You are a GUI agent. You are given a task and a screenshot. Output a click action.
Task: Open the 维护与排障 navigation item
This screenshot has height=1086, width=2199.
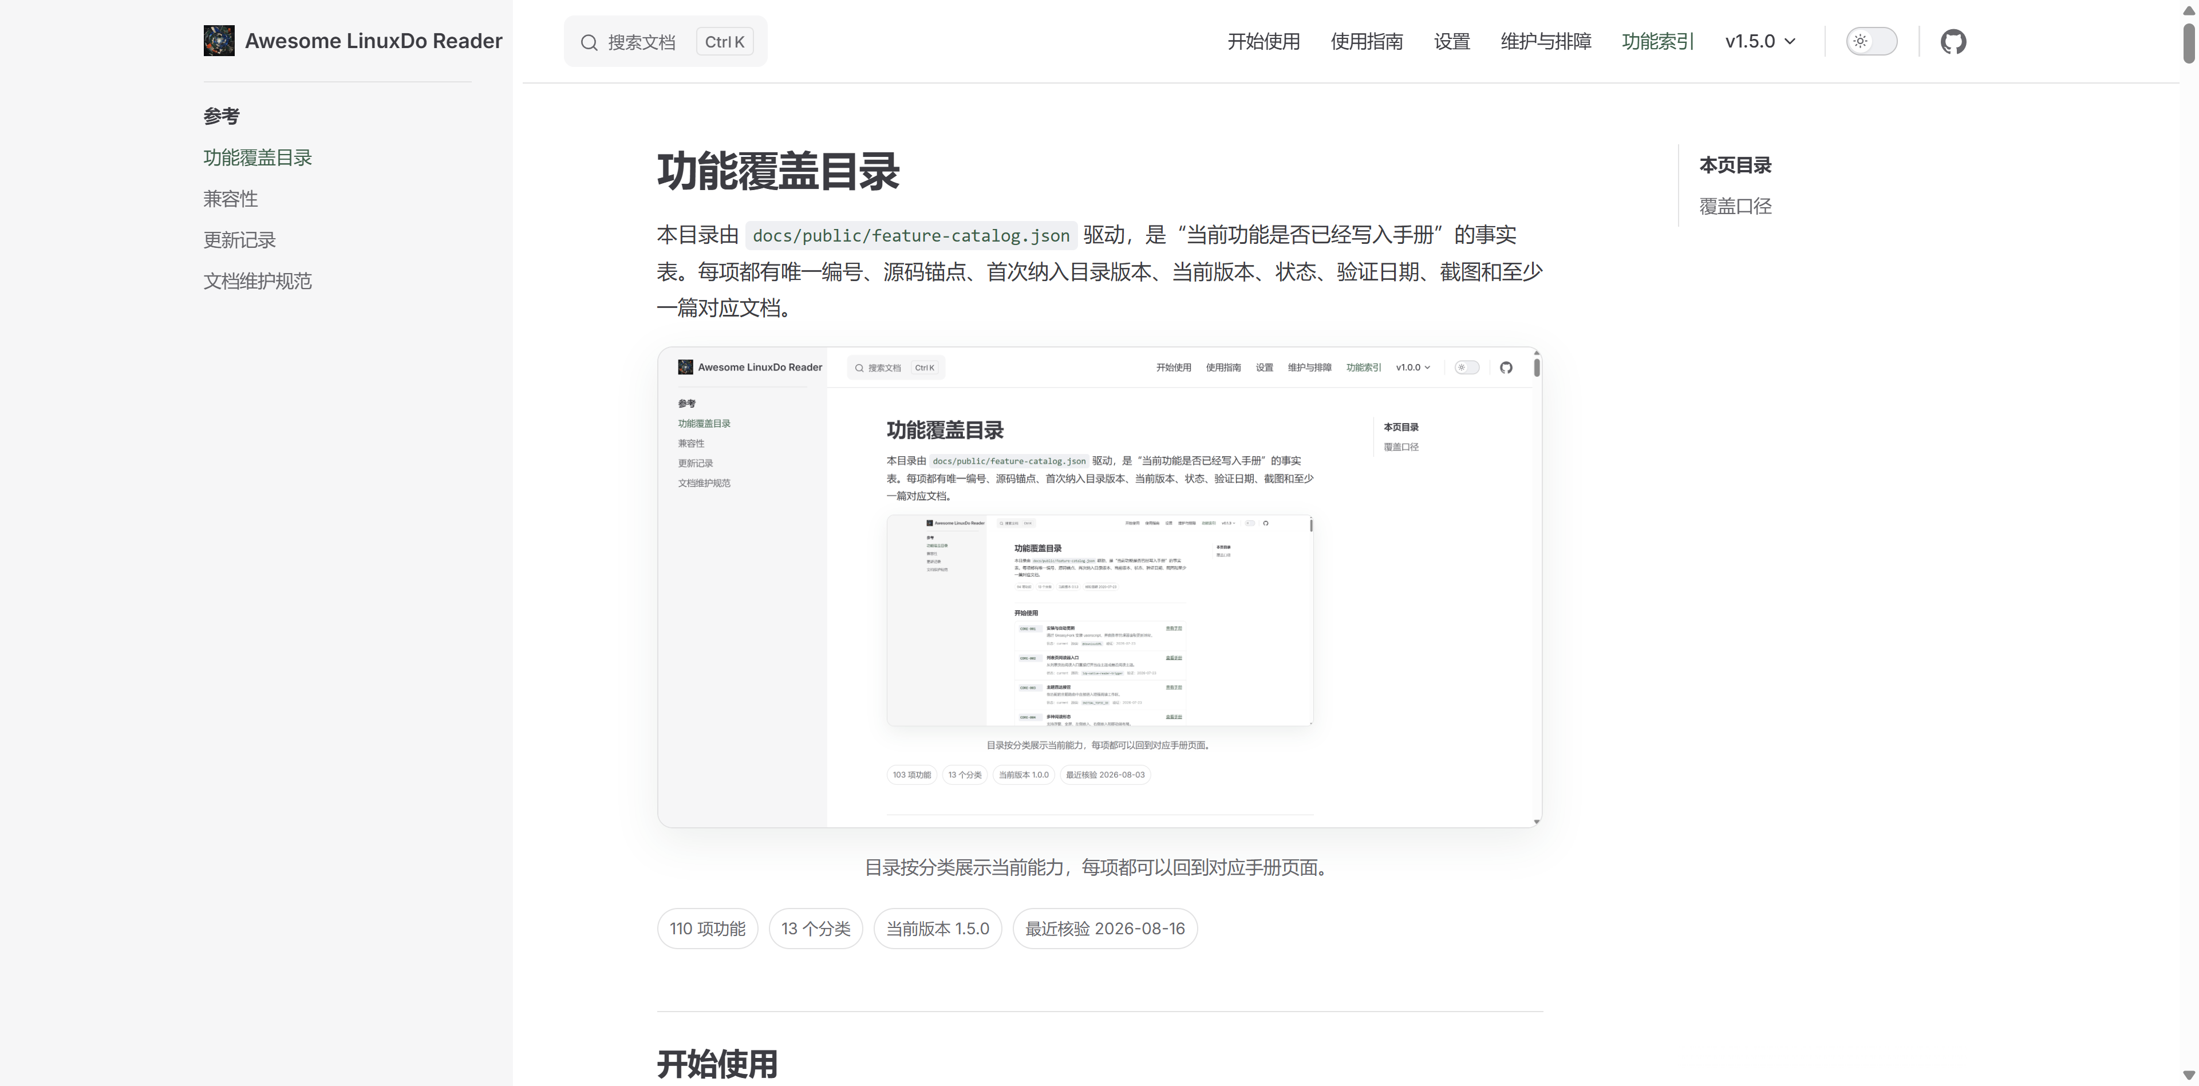[x=1546, y=41]
